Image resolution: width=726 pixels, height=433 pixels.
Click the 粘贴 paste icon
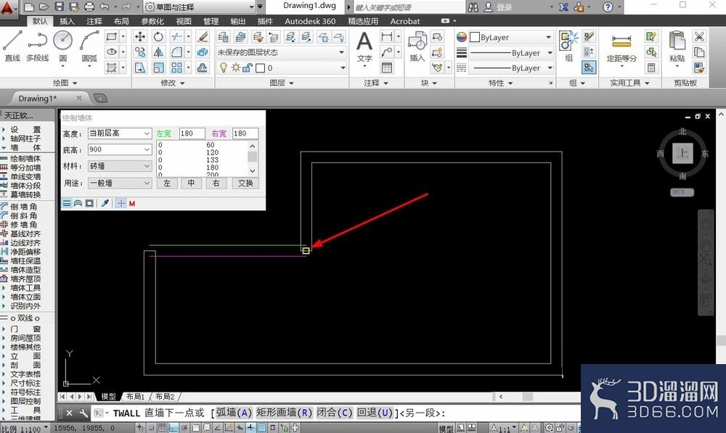[x=677, y=46]
